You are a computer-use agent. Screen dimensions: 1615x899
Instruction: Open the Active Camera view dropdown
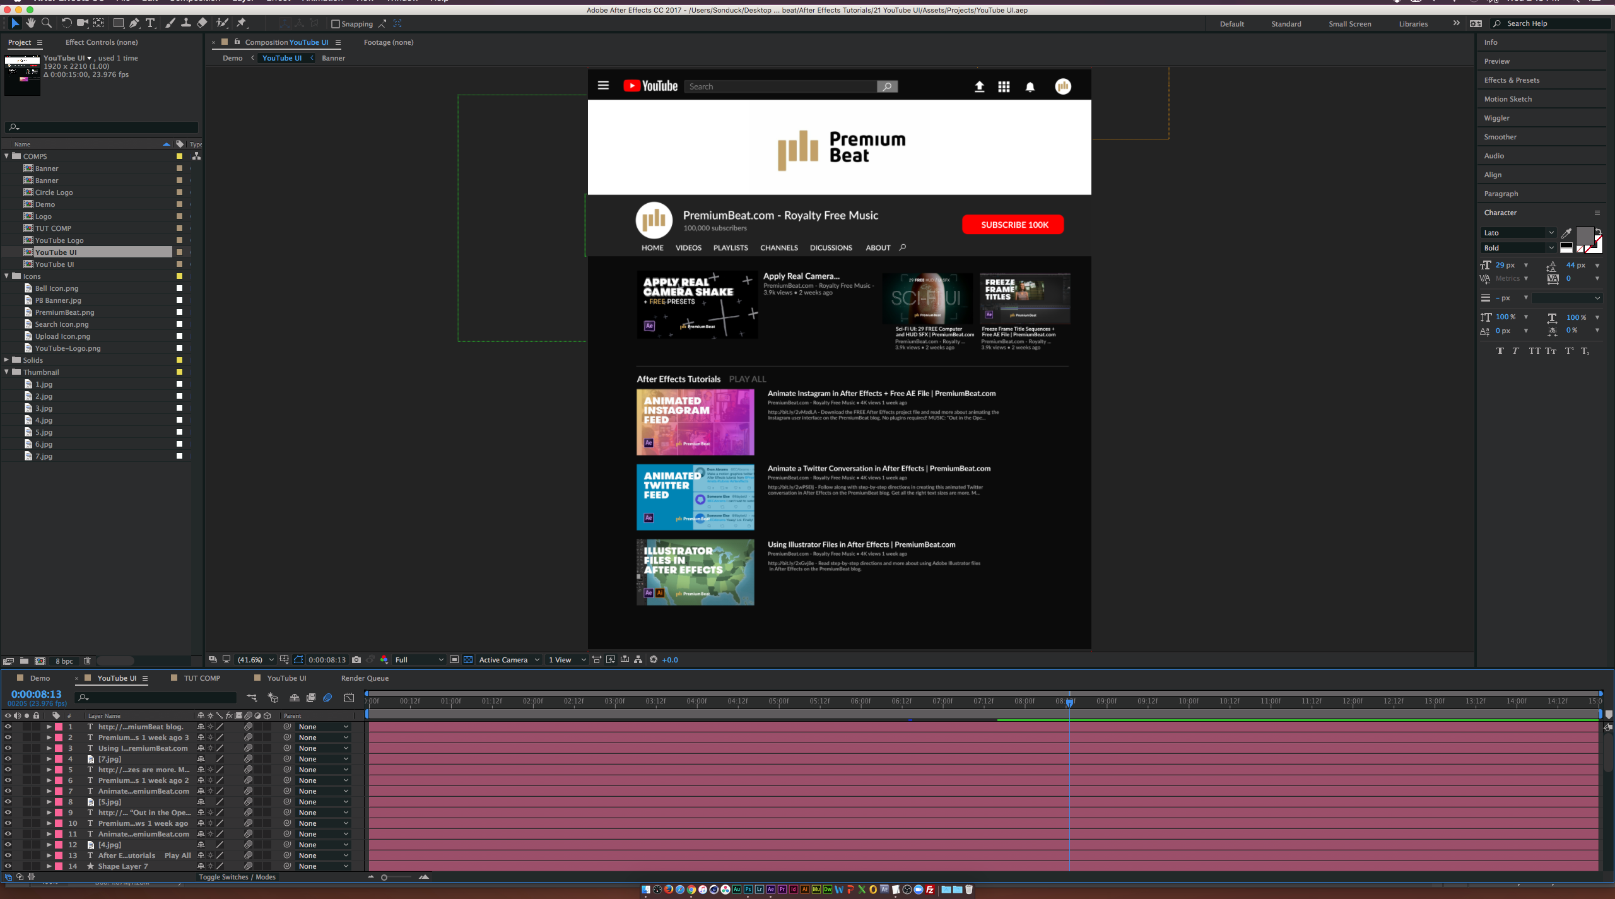[508, 659]
